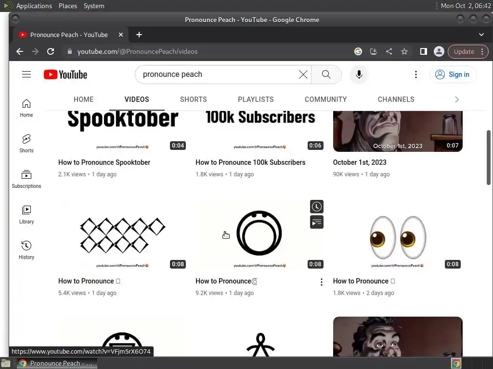Screen dimensions: 493x369
Task: Open a new Chrome tab
Action: point(139,35)
